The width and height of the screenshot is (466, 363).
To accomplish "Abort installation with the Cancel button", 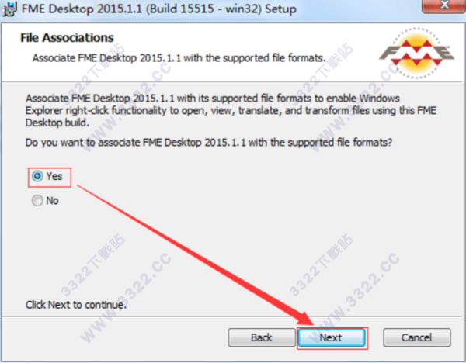I will (416, 337).
